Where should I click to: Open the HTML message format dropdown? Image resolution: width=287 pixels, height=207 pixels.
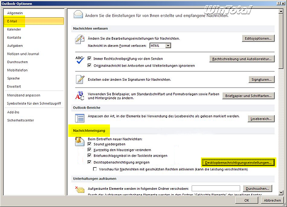point(168,45)
